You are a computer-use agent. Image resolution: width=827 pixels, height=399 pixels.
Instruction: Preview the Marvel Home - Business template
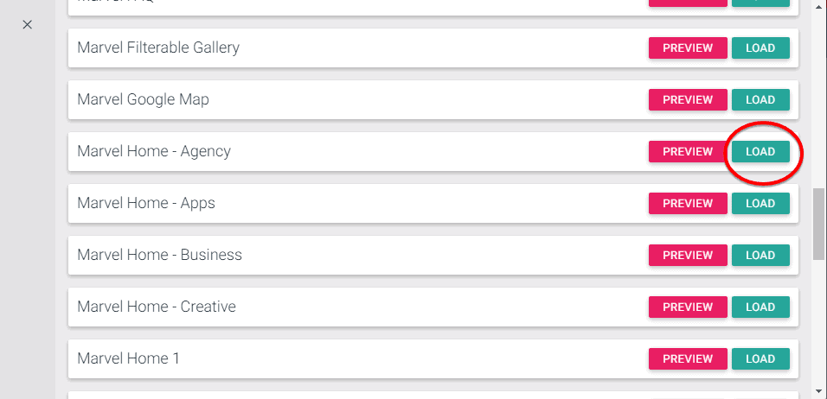688,256
